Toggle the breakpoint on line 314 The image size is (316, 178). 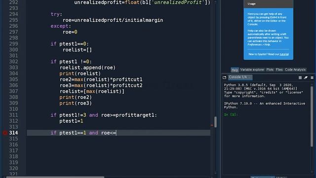[5, 133]
